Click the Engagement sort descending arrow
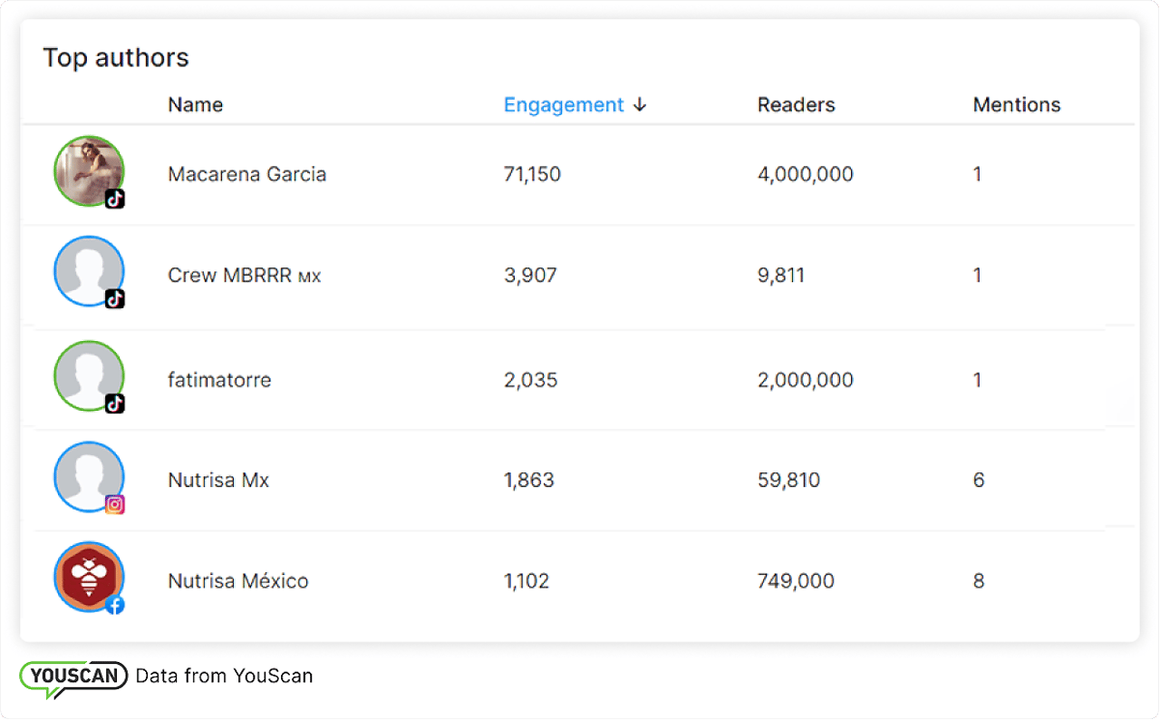 click(x=640, y=105)
